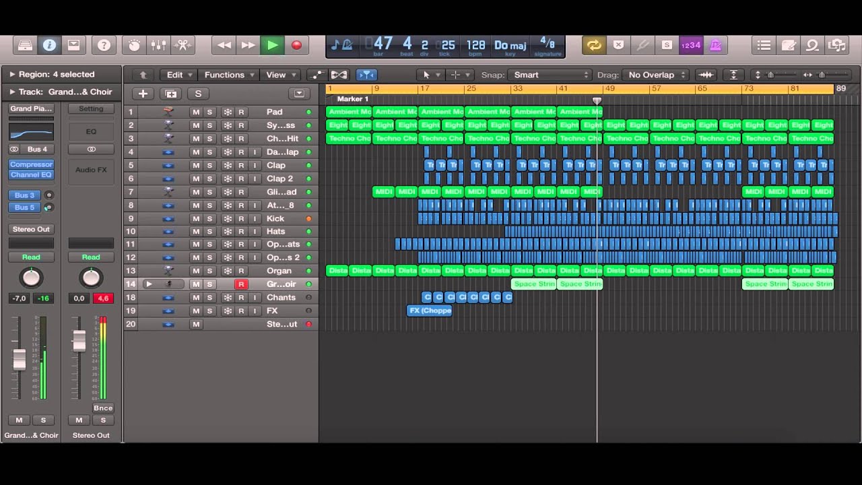Open Quick Help question mark
862x485 pixels.
[x=104, y=45]
